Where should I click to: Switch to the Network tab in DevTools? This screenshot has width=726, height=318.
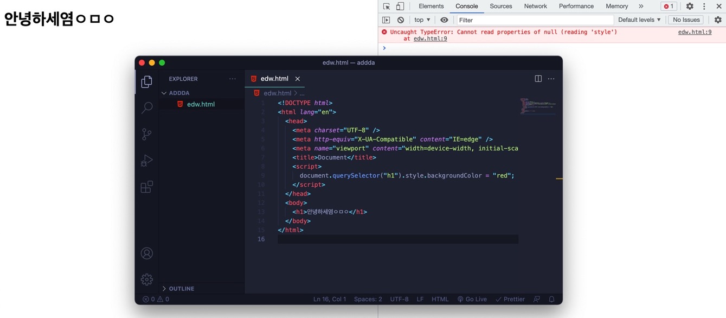coord(535,6)
